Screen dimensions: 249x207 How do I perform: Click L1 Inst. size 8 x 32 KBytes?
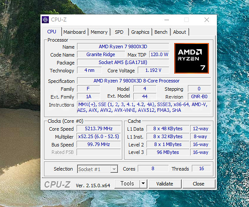click(x=168, y=136)
